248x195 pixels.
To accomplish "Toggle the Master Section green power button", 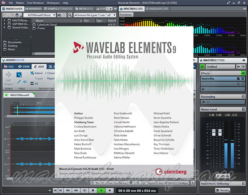I will 202,67.
